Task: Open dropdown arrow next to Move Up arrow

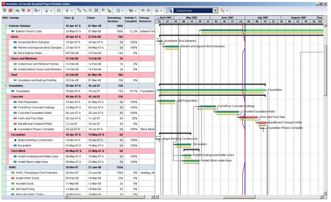Action: tap(72, 11)
